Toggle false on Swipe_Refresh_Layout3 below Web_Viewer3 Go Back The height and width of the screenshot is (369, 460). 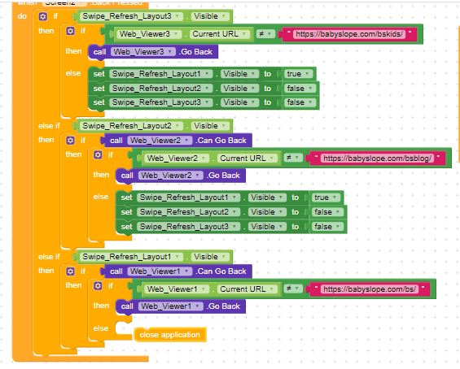pyautogui.click(x=300, y=102)
